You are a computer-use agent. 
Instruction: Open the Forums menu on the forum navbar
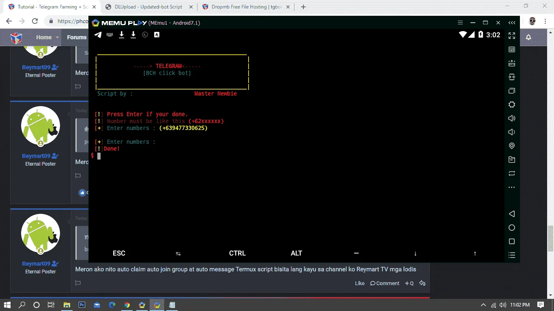coord(77,37)
